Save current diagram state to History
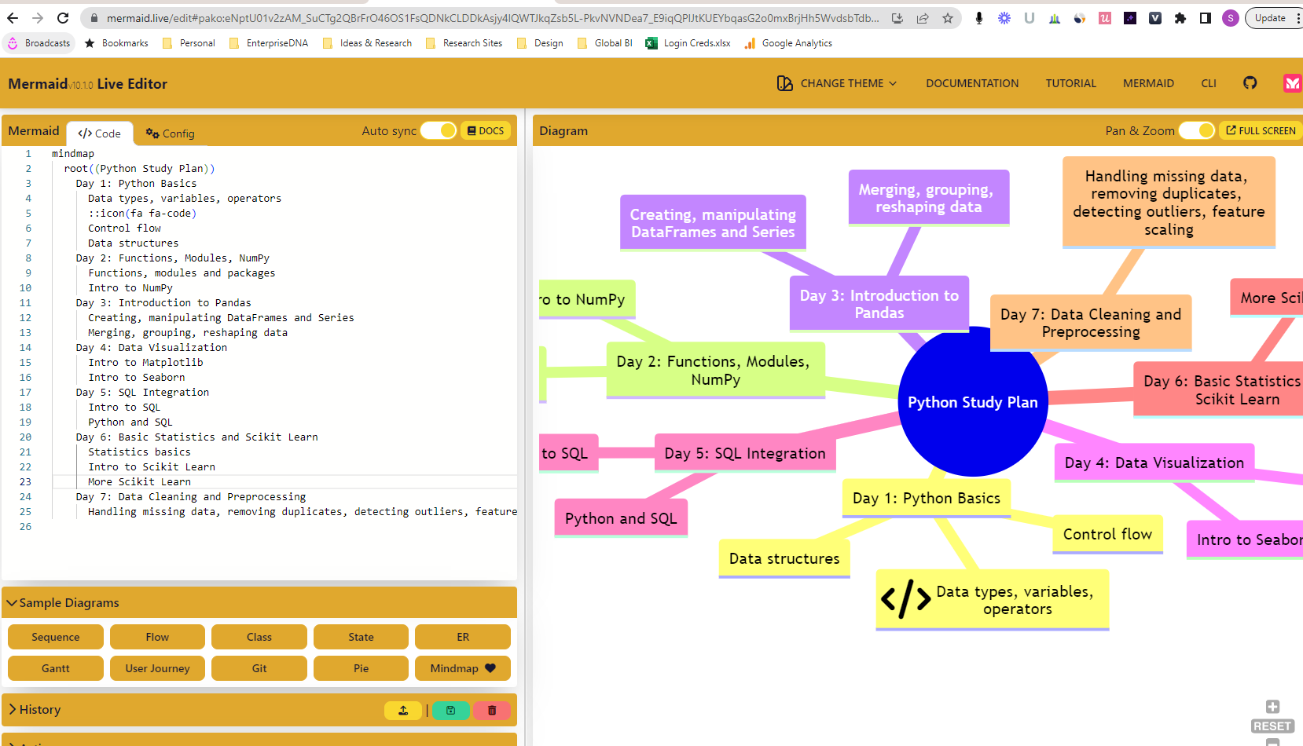This screenshot has height=746, width=1303. (450, 710)
